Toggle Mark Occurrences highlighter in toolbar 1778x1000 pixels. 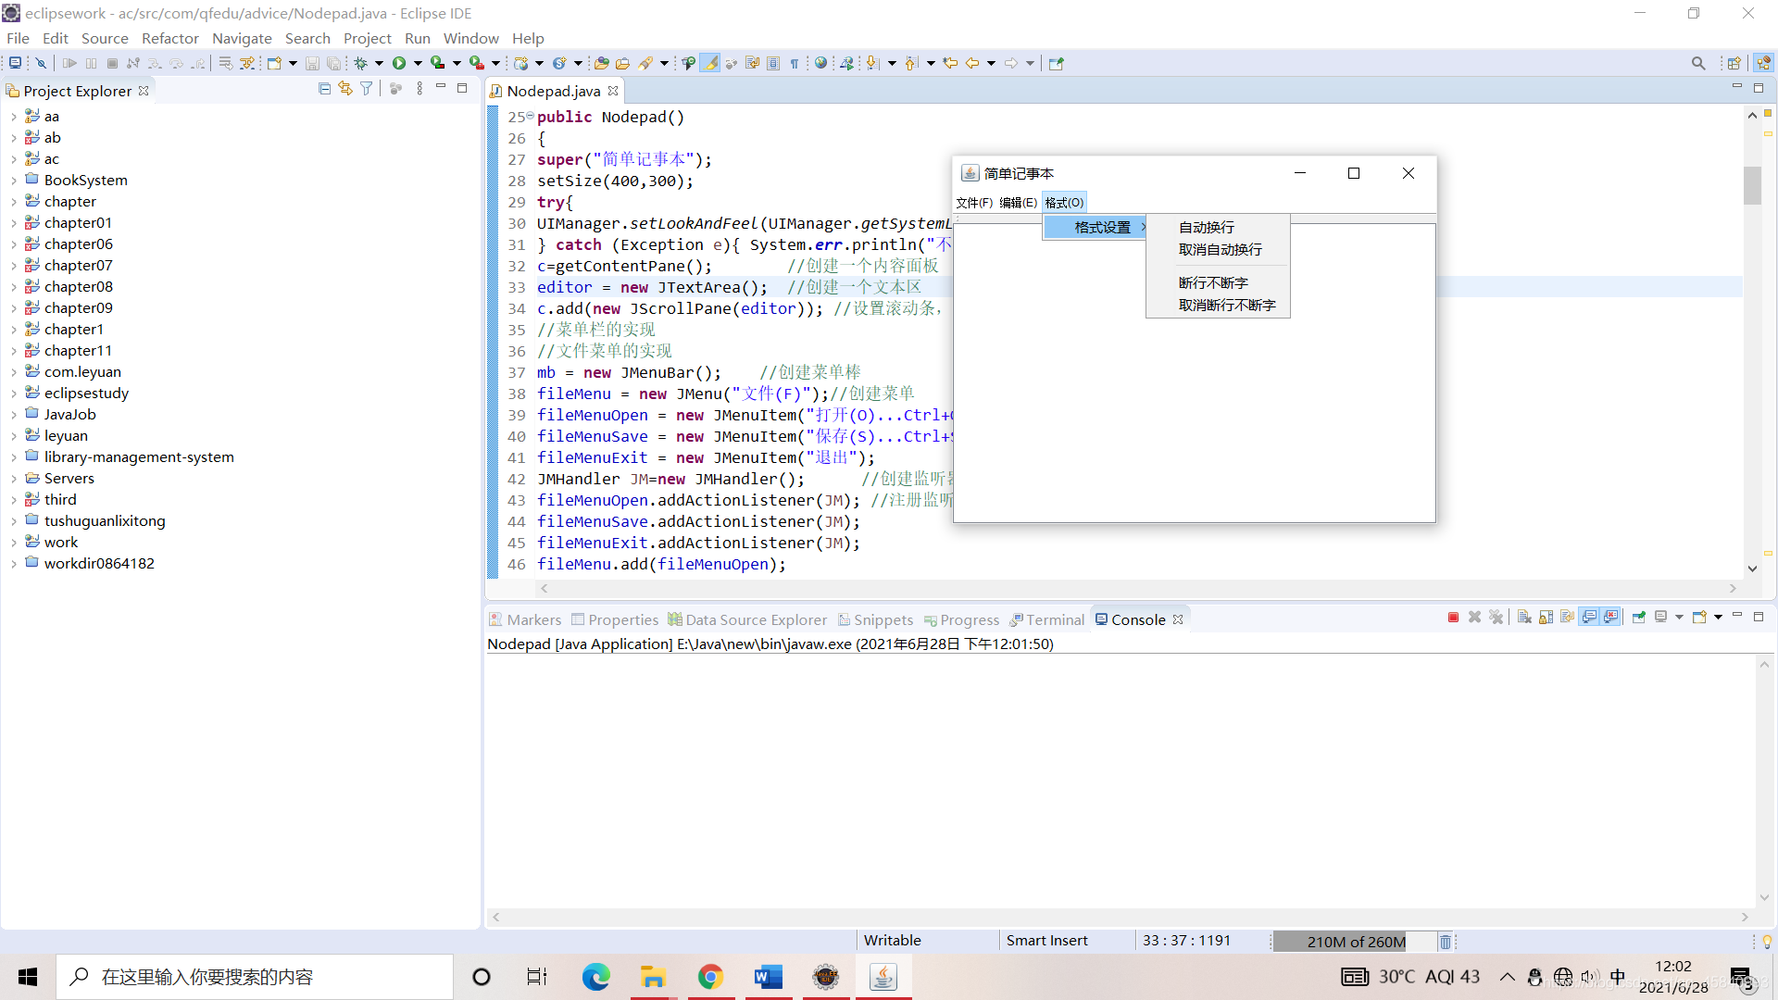710,63
